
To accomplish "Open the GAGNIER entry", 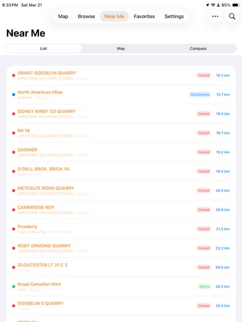I will pos(121,152).
